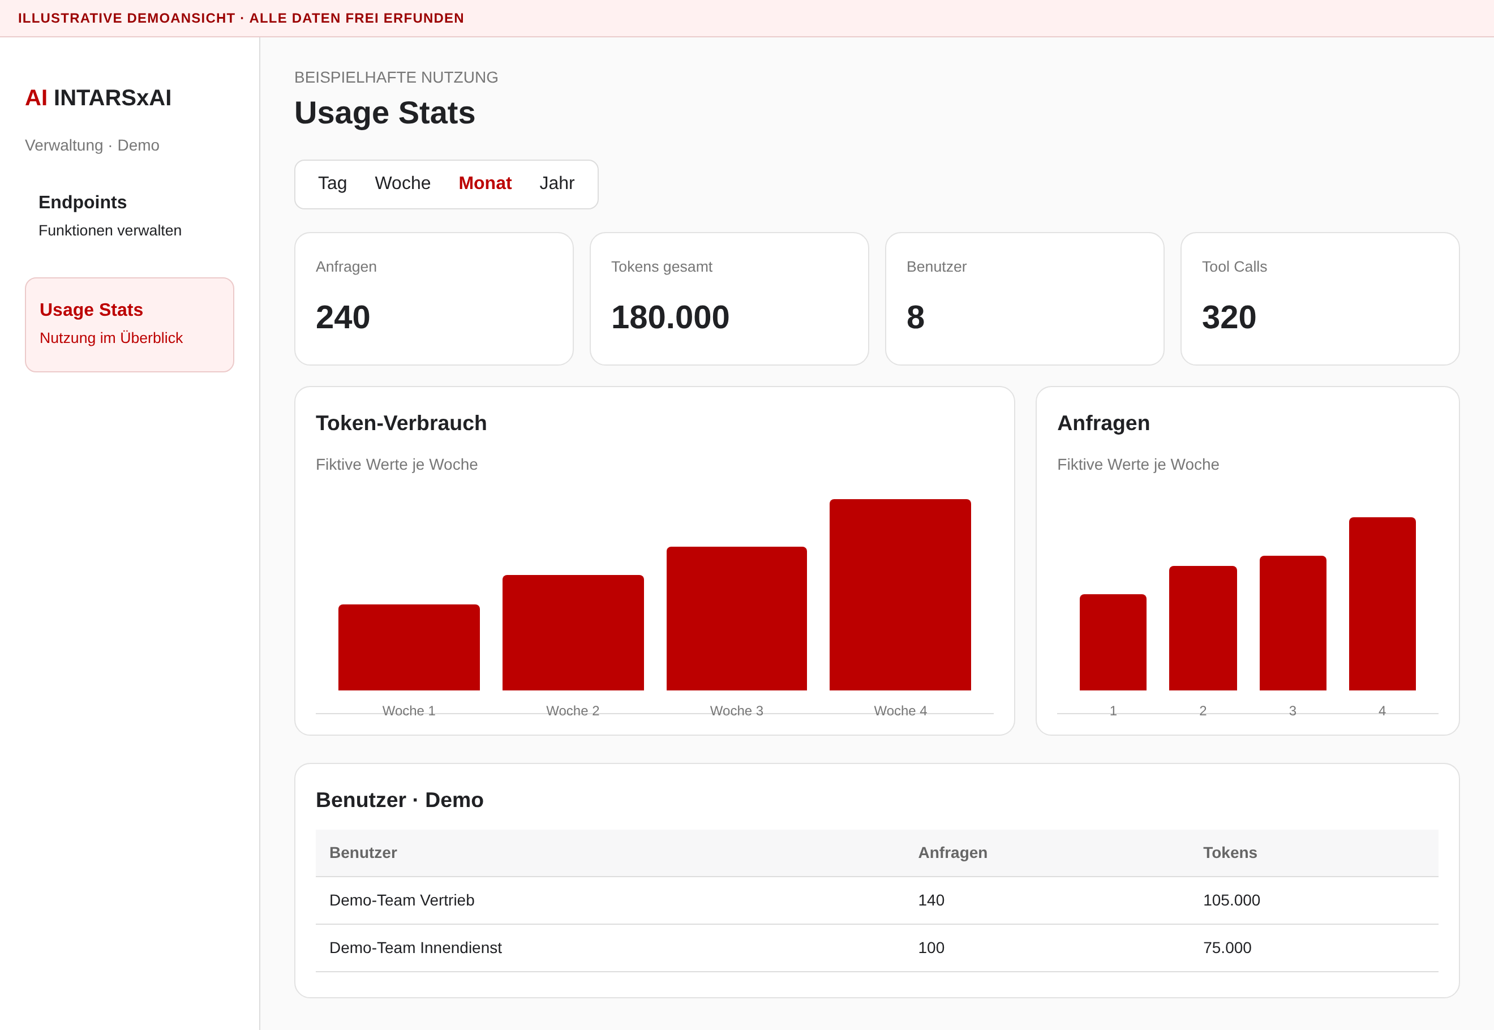
Task: Click the Nutzung im Überblick text
Action: point(111,338)
